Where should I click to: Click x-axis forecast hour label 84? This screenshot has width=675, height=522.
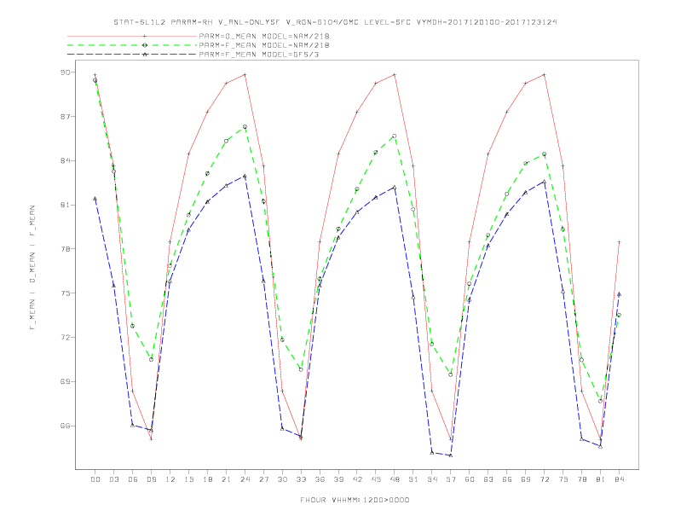(619, 479)
